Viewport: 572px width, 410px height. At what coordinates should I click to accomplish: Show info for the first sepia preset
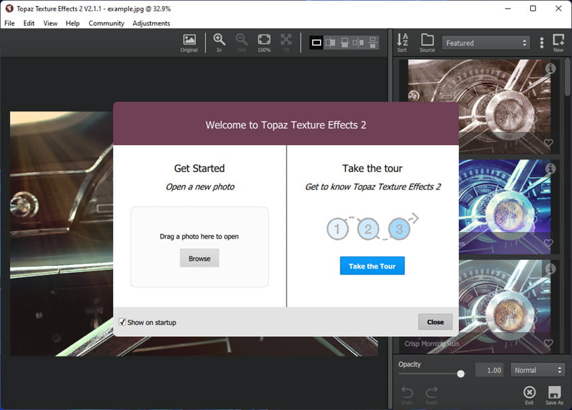550,68
